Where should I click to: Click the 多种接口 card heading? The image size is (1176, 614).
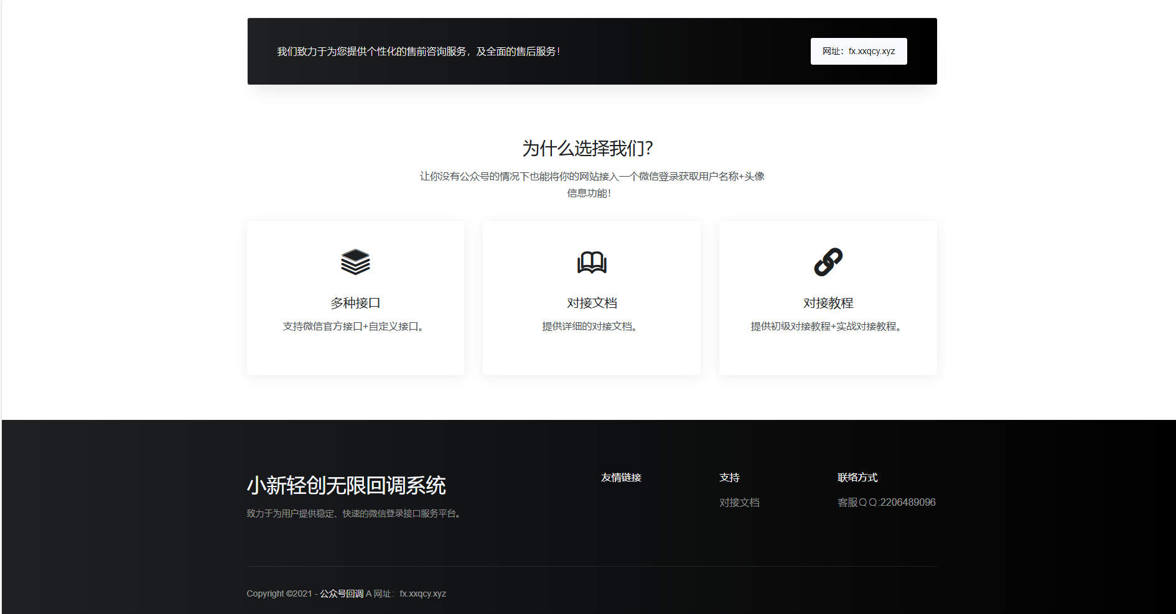pyautogui.click(x=355, y=303)
